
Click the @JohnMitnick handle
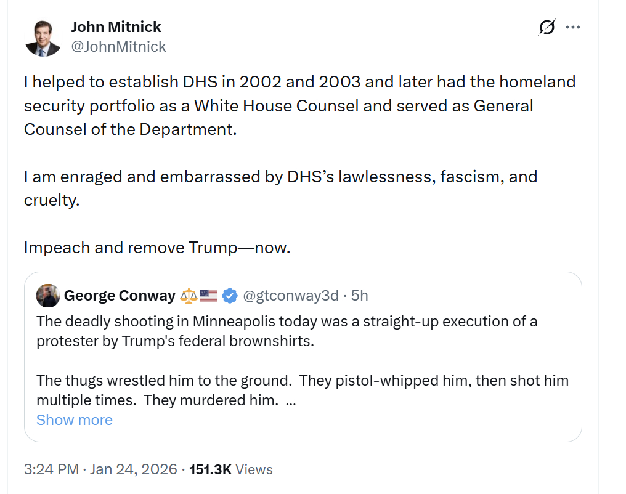(x=119, y=47)
